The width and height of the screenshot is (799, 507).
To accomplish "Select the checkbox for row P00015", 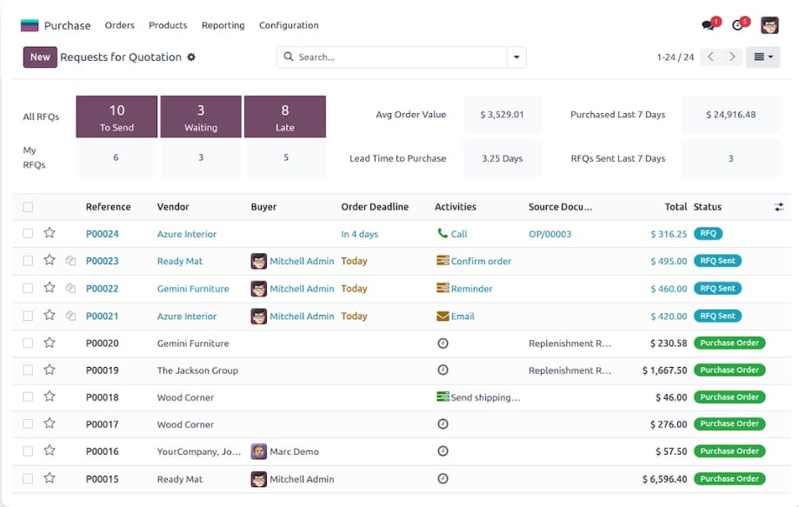I will 28,478.
